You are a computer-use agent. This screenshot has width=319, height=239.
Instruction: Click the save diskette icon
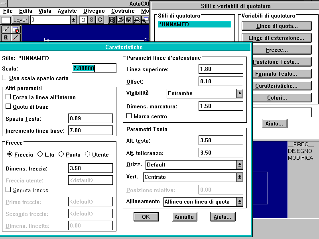click(129, 20)
